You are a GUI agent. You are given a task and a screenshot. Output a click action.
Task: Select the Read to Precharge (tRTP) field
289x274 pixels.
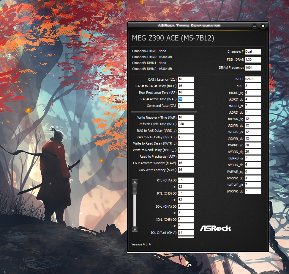(186, 156)
